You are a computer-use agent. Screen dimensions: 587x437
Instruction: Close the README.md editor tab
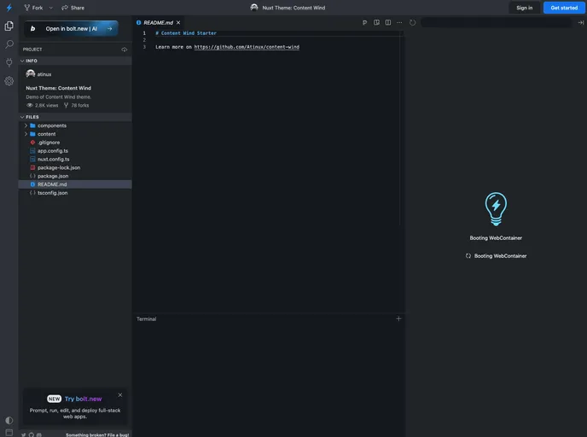coord(178,22)
